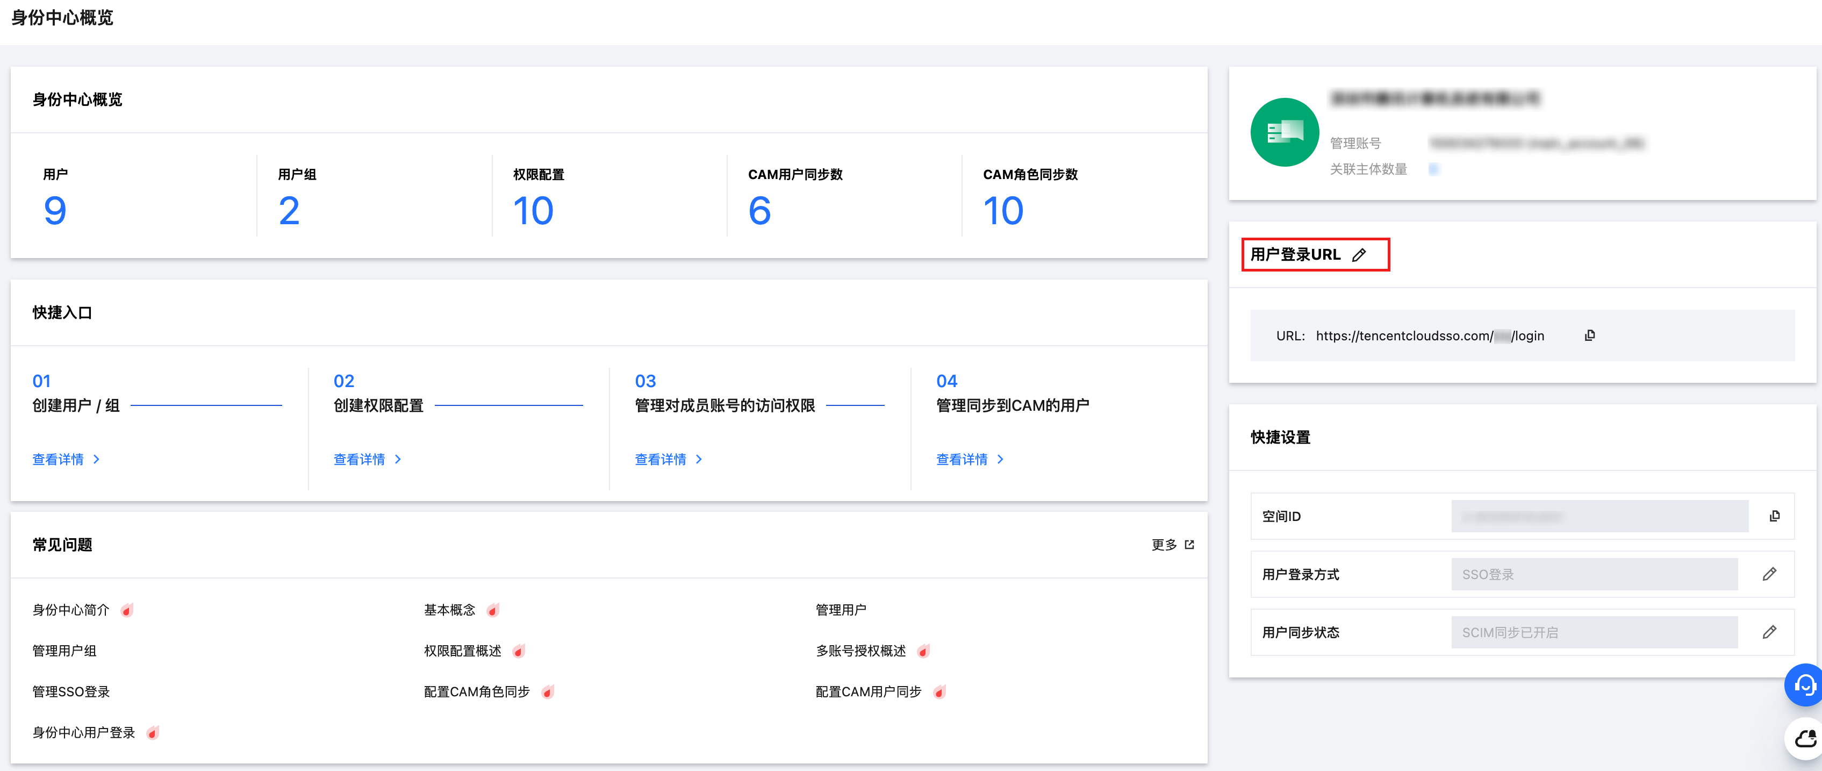The image size is (1822, 771).
Task: Copy the login URL with copy icon
Action: coord(1589,335)
